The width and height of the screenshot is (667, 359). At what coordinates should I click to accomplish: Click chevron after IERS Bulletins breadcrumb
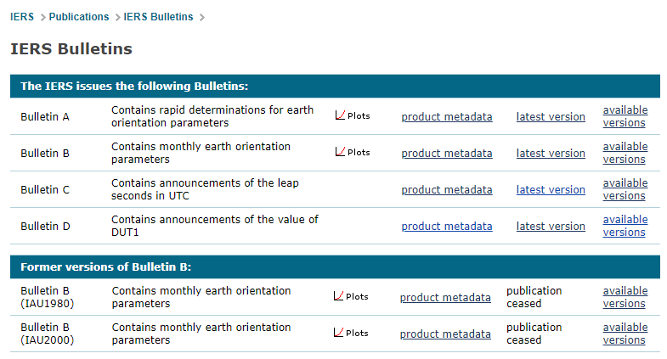[202, 18]
